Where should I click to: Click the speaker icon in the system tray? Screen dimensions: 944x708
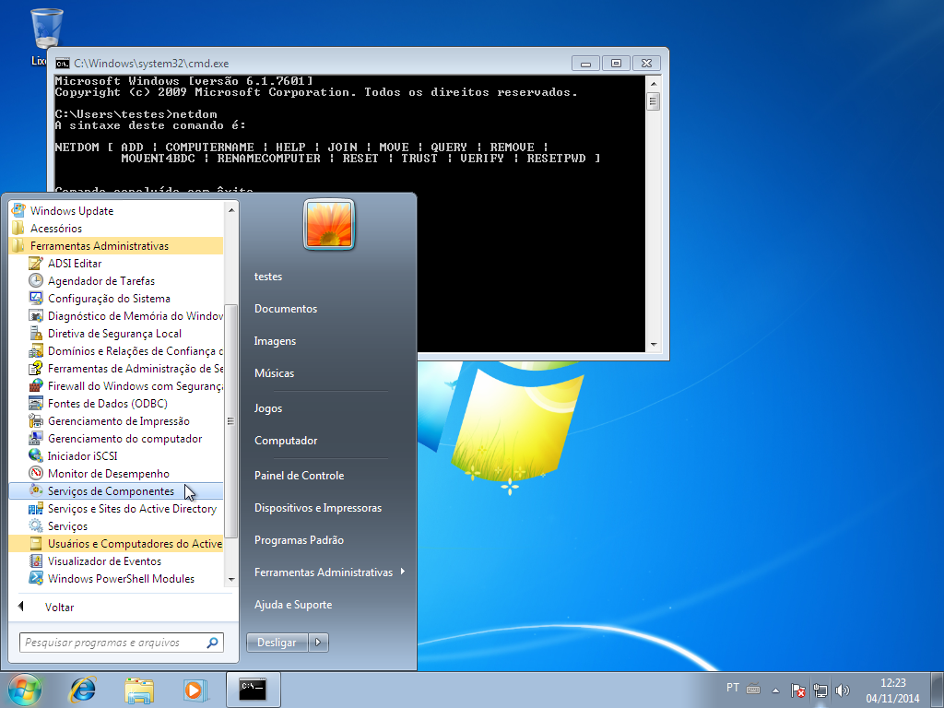(x=843, y=689)
